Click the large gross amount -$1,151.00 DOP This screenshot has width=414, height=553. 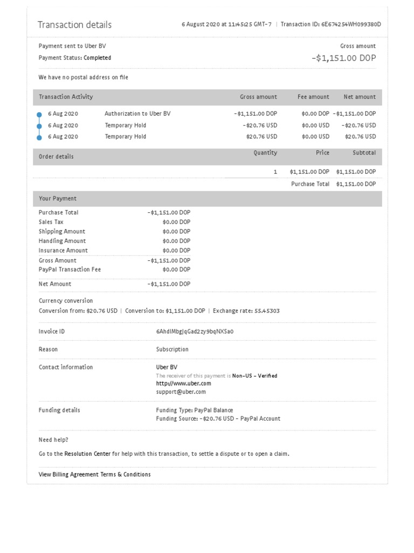[343, 58]
